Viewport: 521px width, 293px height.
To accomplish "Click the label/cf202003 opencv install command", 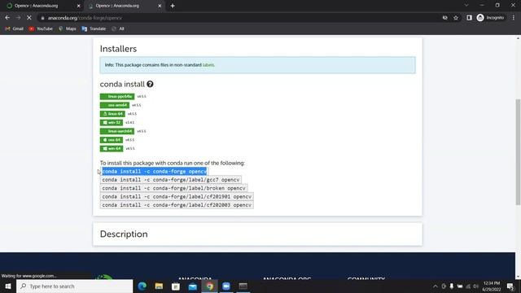I will pos(177,205).
